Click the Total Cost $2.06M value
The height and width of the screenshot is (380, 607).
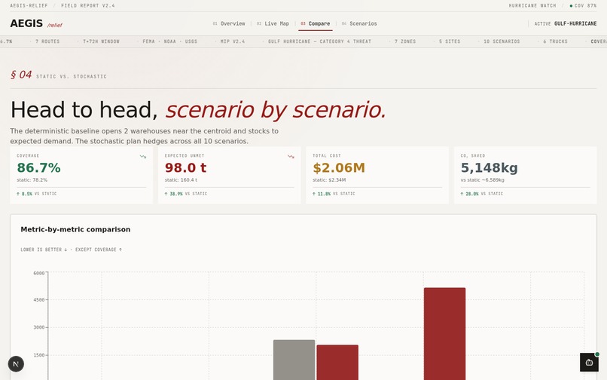click(339, 168)
